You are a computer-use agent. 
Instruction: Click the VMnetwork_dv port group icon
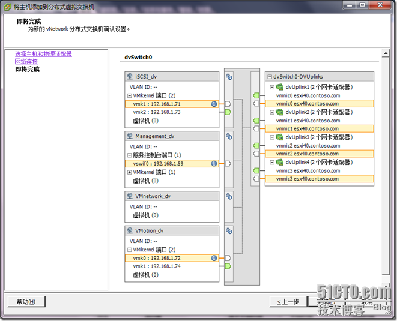coord(130,196)
